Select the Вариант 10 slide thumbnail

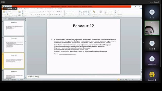click(14, 28)
